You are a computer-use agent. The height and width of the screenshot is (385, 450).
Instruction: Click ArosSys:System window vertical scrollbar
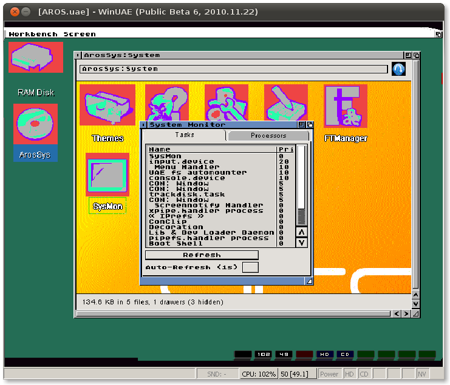pyautogui.click(x=415, y=175)
